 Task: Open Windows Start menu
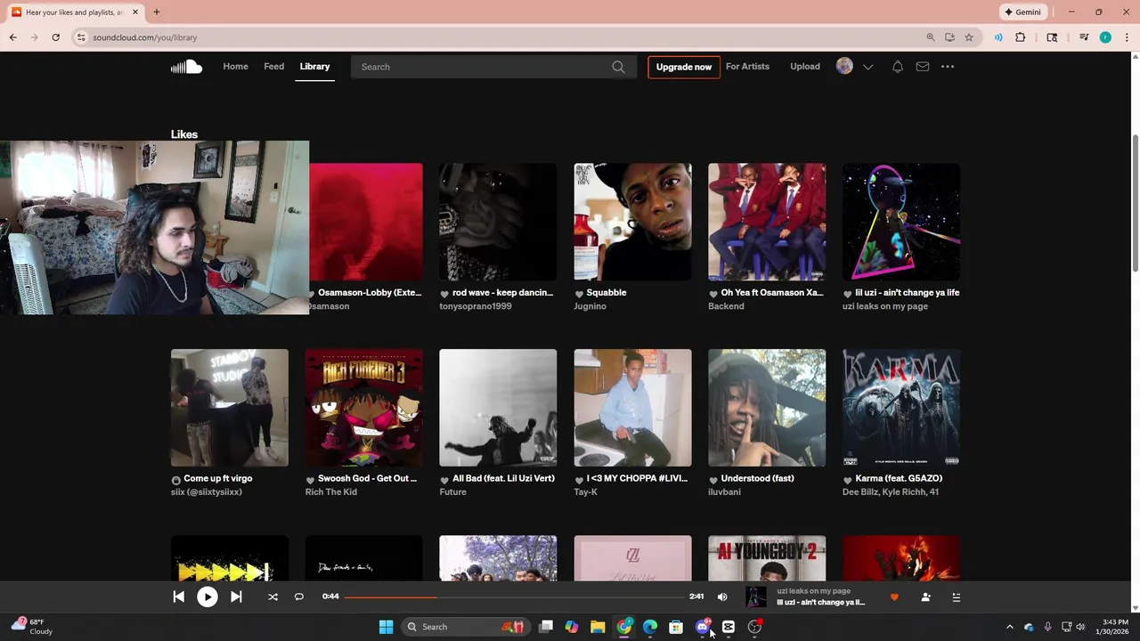(x=386, y=627)
